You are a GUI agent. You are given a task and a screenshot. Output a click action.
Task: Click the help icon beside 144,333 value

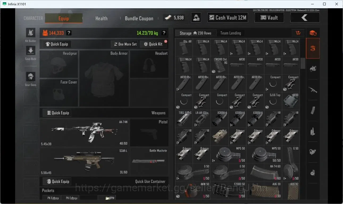point(69,33)
